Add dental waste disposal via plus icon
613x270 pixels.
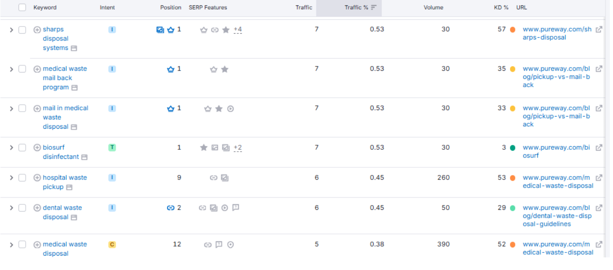coord(37,208)
